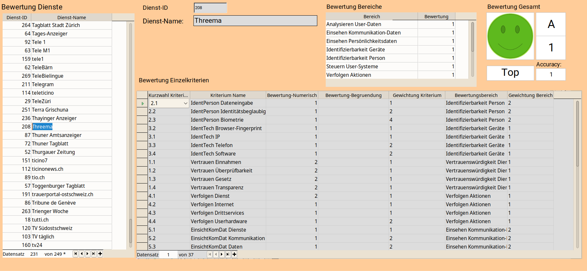The image size is (587, 271).
Task: Add new record in Einzelkriterien table
Action: pyautogui.click(x=234, y=254)
